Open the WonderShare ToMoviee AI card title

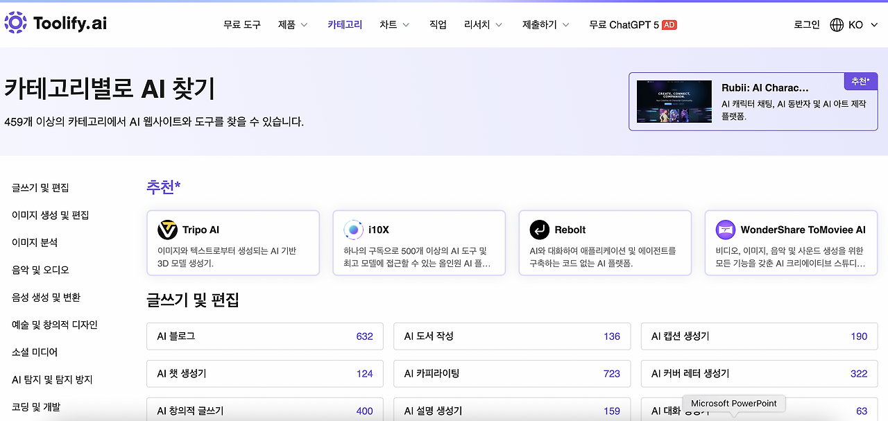tap(803, 230)
